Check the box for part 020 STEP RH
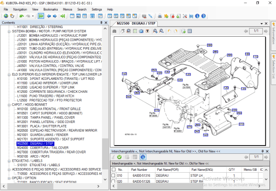 pos(113,181)
